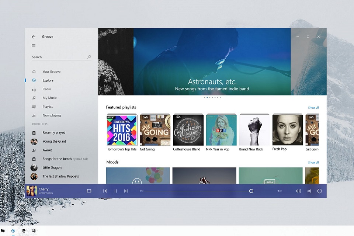Open the volume speaker control
The width and height of the screenshot is (354, 236).
(298, 191)
